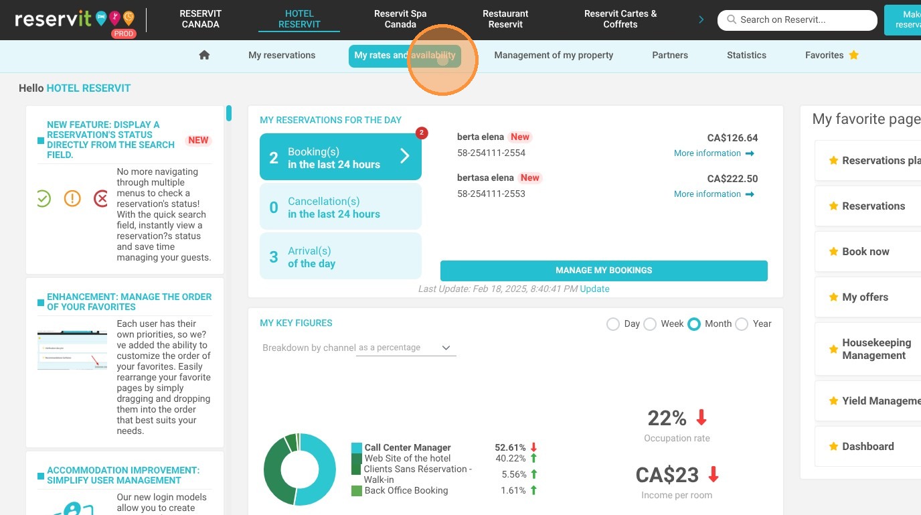Open the Breakdown by channel dropdown
Viewport: 921px width, 515px height.
point(406,348)
